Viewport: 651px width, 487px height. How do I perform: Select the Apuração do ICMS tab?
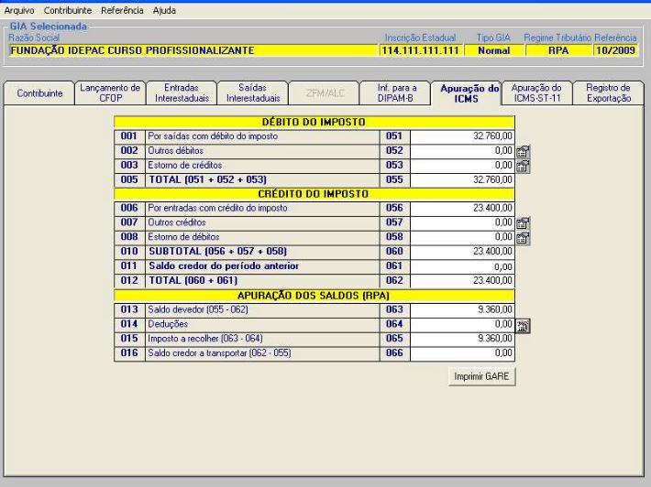coord(467,93)
